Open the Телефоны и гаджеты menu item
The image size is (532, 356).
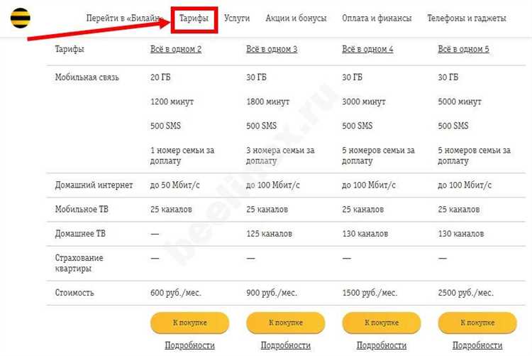coord(467,18)
